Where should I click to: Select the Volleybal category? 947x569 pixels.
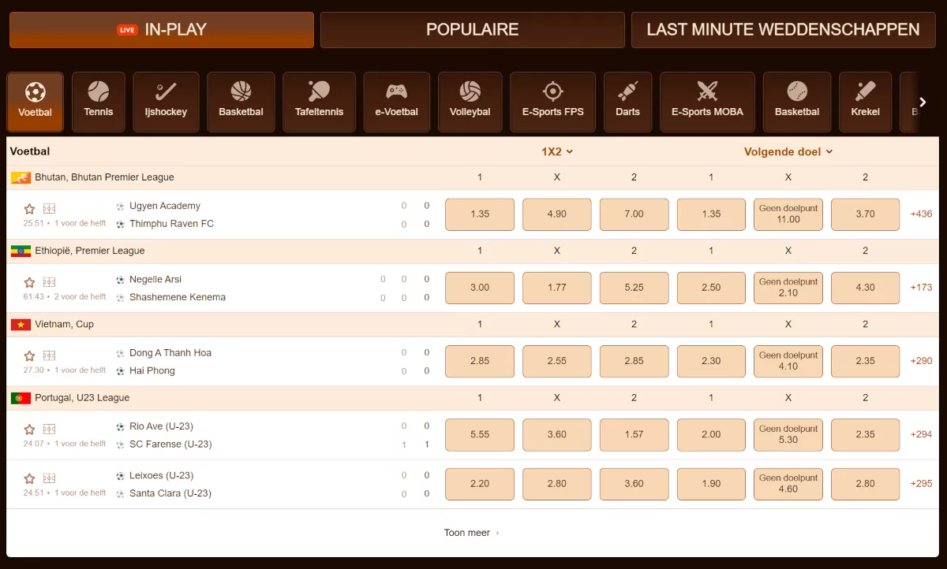470,102
